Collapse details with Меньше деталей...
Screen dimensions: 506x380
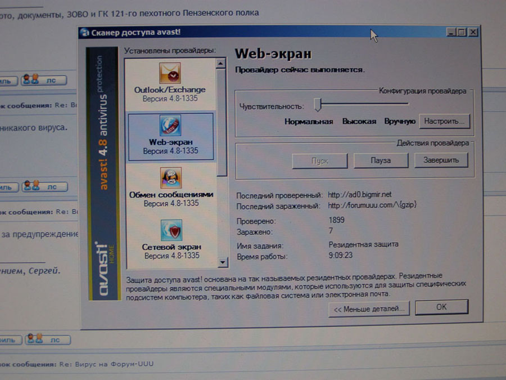369,309
